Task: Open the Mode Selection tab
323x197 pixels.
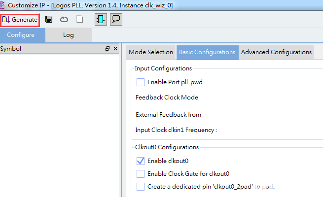Action: 151,52
